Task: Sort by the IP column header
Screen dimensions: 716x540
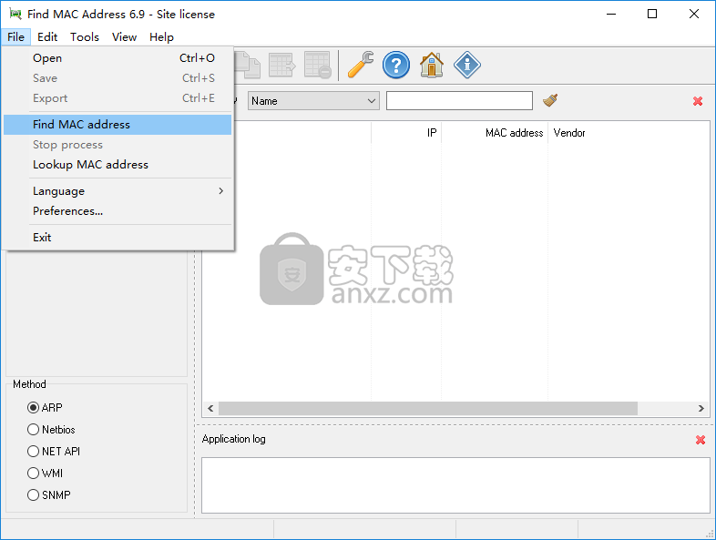Action: (406, 133)
